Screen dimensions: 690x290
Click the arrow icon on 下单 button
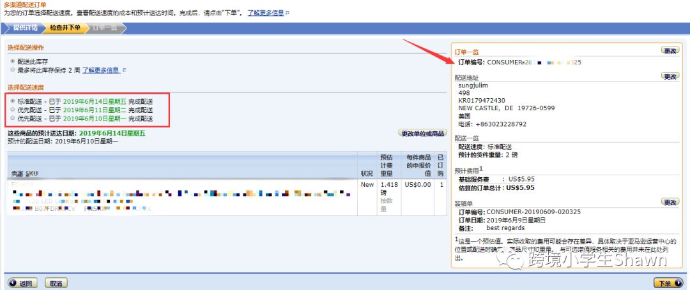tap(677, 283)
